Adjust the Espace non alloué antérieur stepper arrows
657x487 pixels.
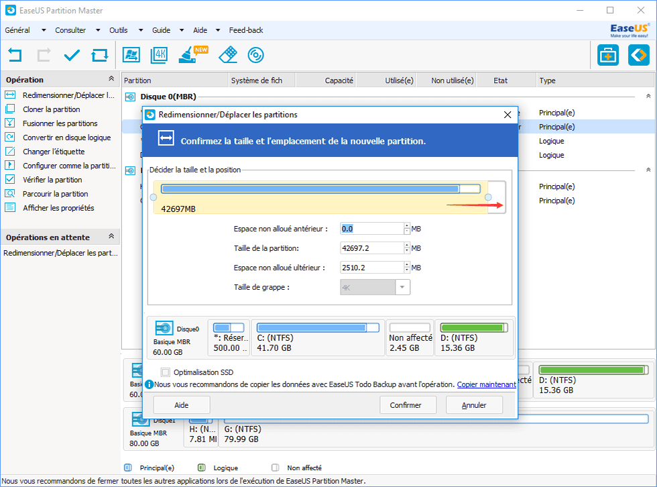[407, 229]
